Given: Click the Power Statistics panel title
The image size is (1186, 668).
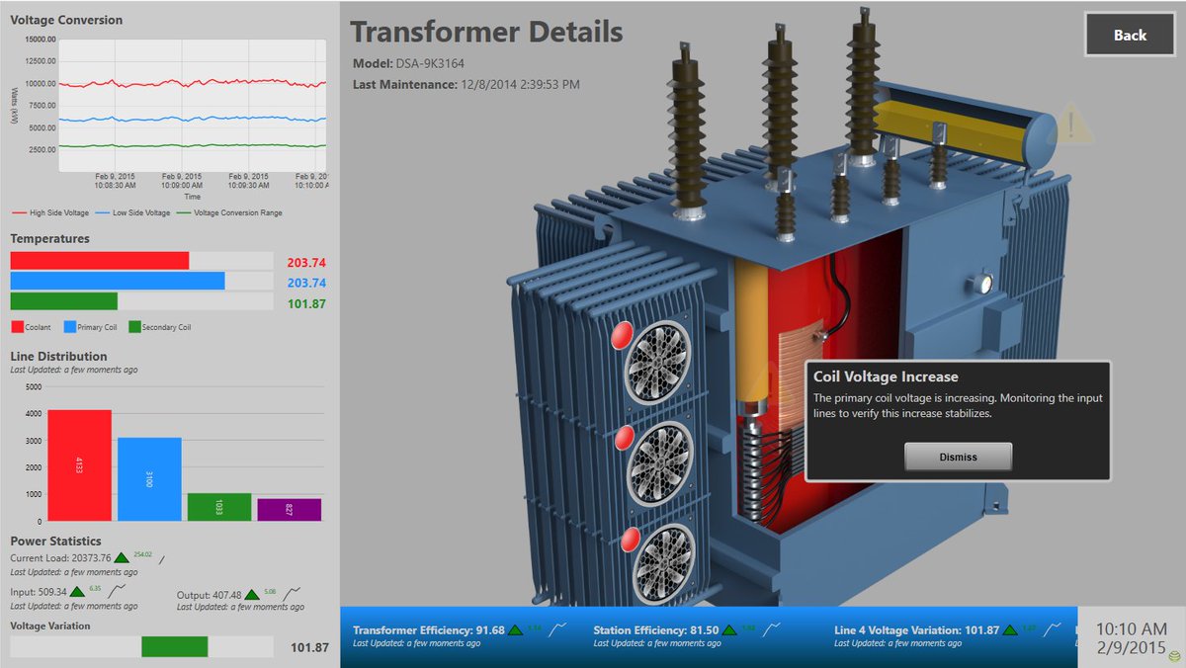Looking at the screenshot, I should (55, 541).
